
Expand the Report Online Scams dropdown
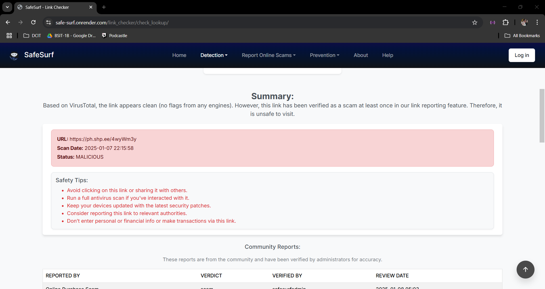coord(269,55)
